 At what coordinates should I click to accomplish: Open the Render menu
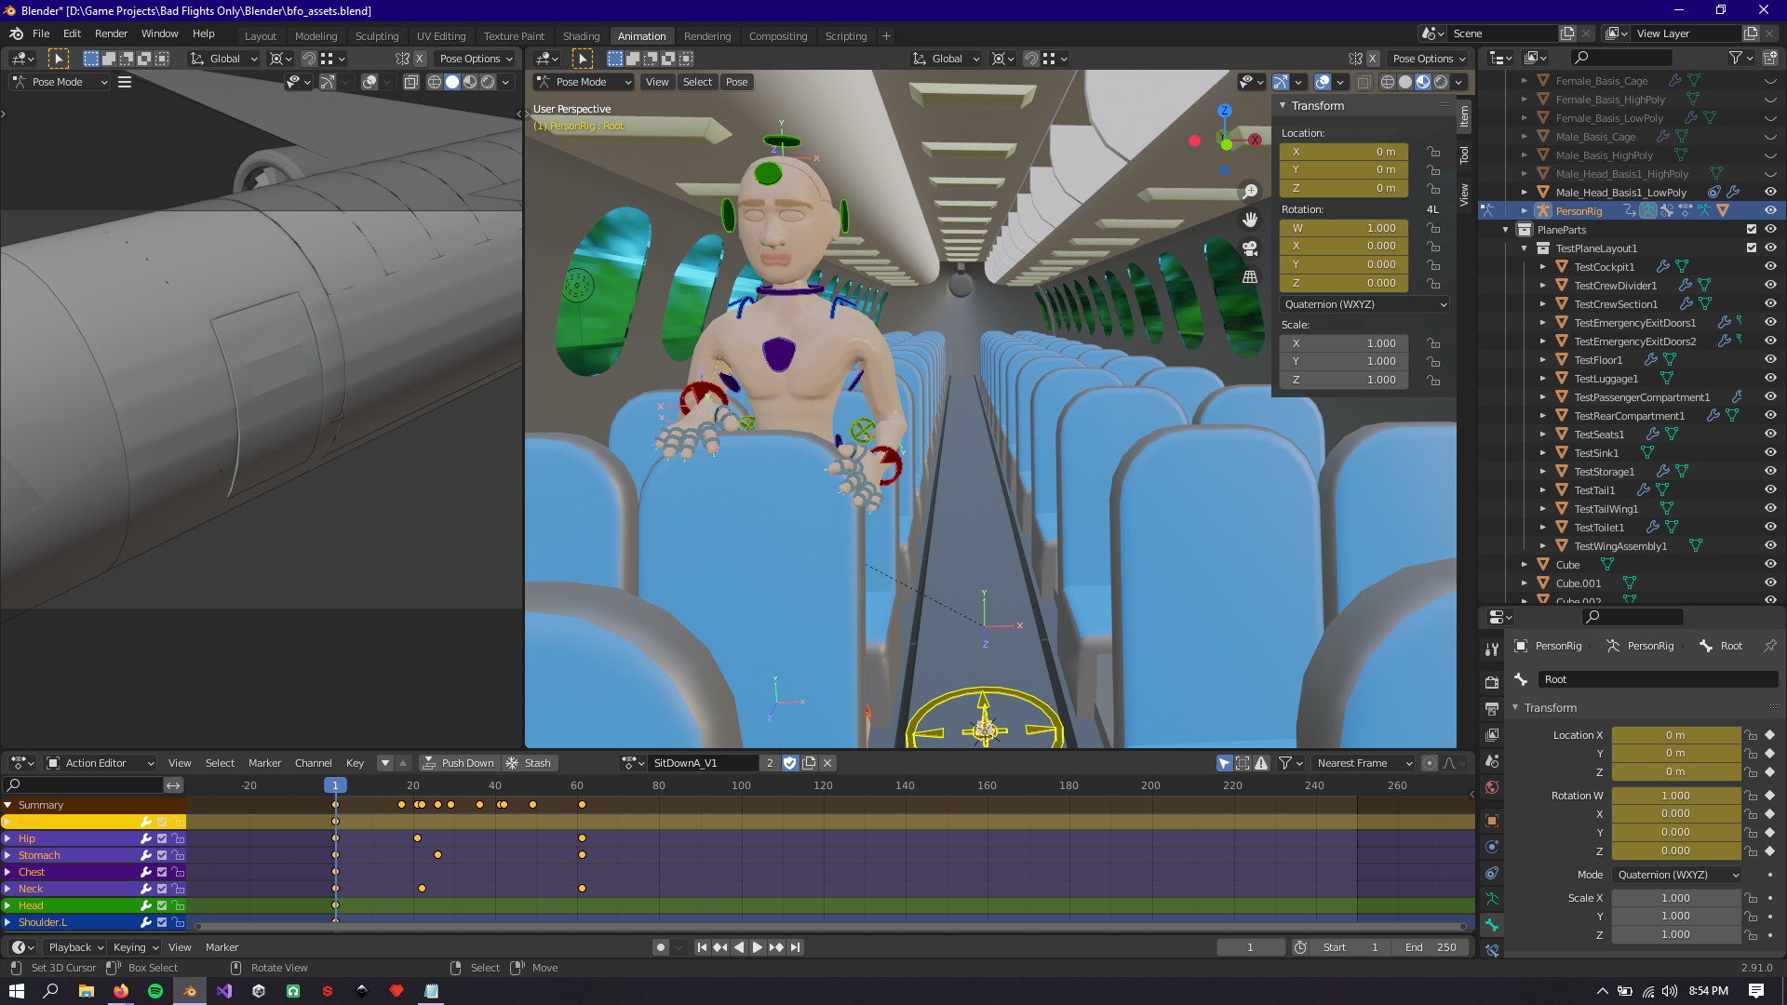(x=111, y=33)
